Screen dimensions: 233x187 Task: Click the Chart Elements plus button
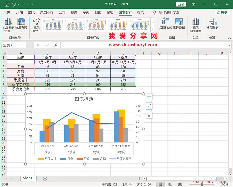point(149,97)
